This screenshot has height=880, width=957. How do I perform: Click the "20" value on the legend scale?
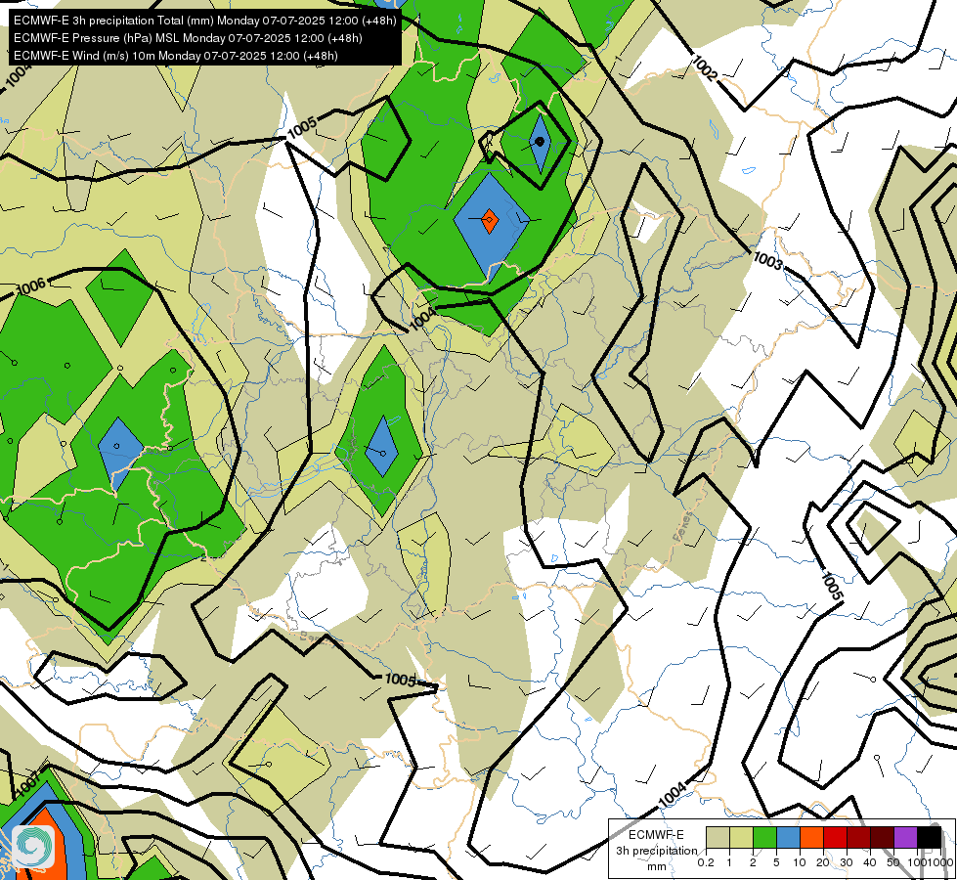click(x=823, y=862)
